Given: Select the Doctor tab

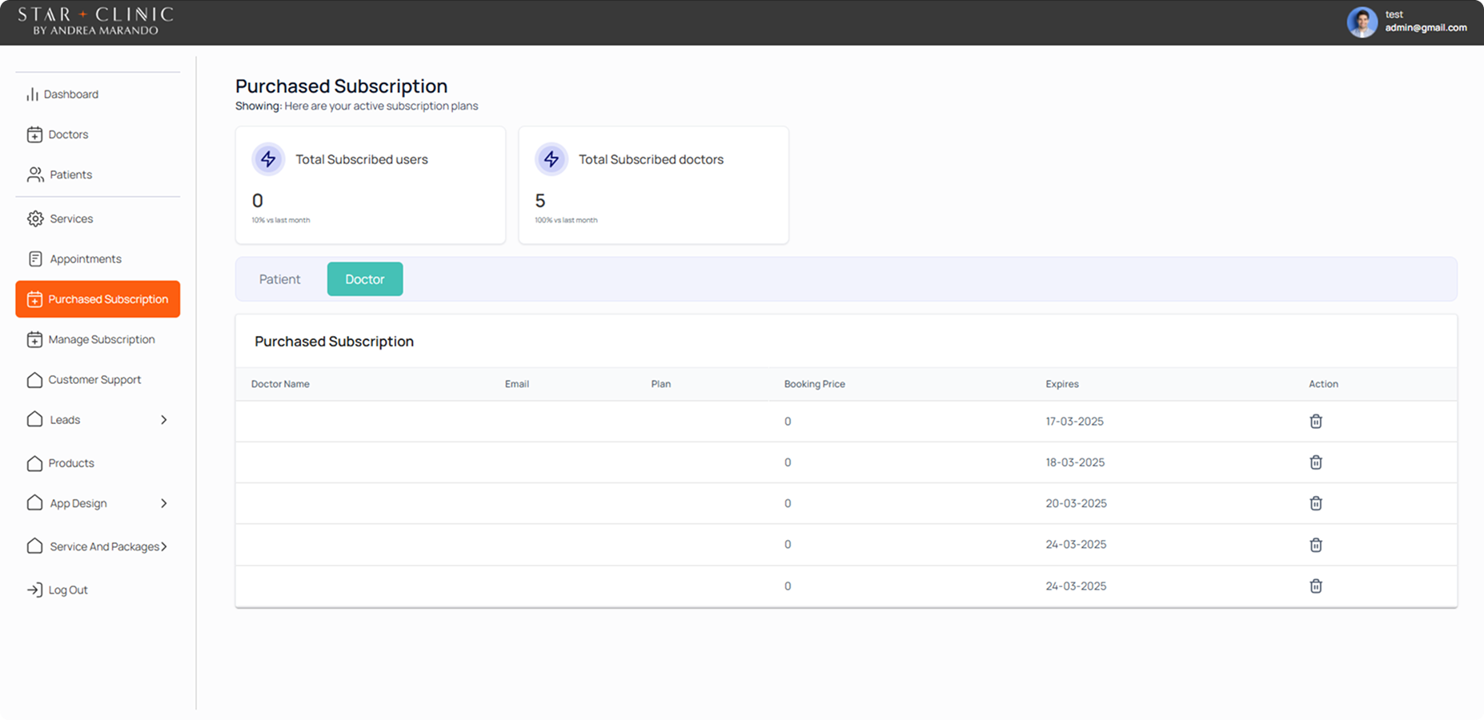Looking at the screenshot, I should coord(365,279).
